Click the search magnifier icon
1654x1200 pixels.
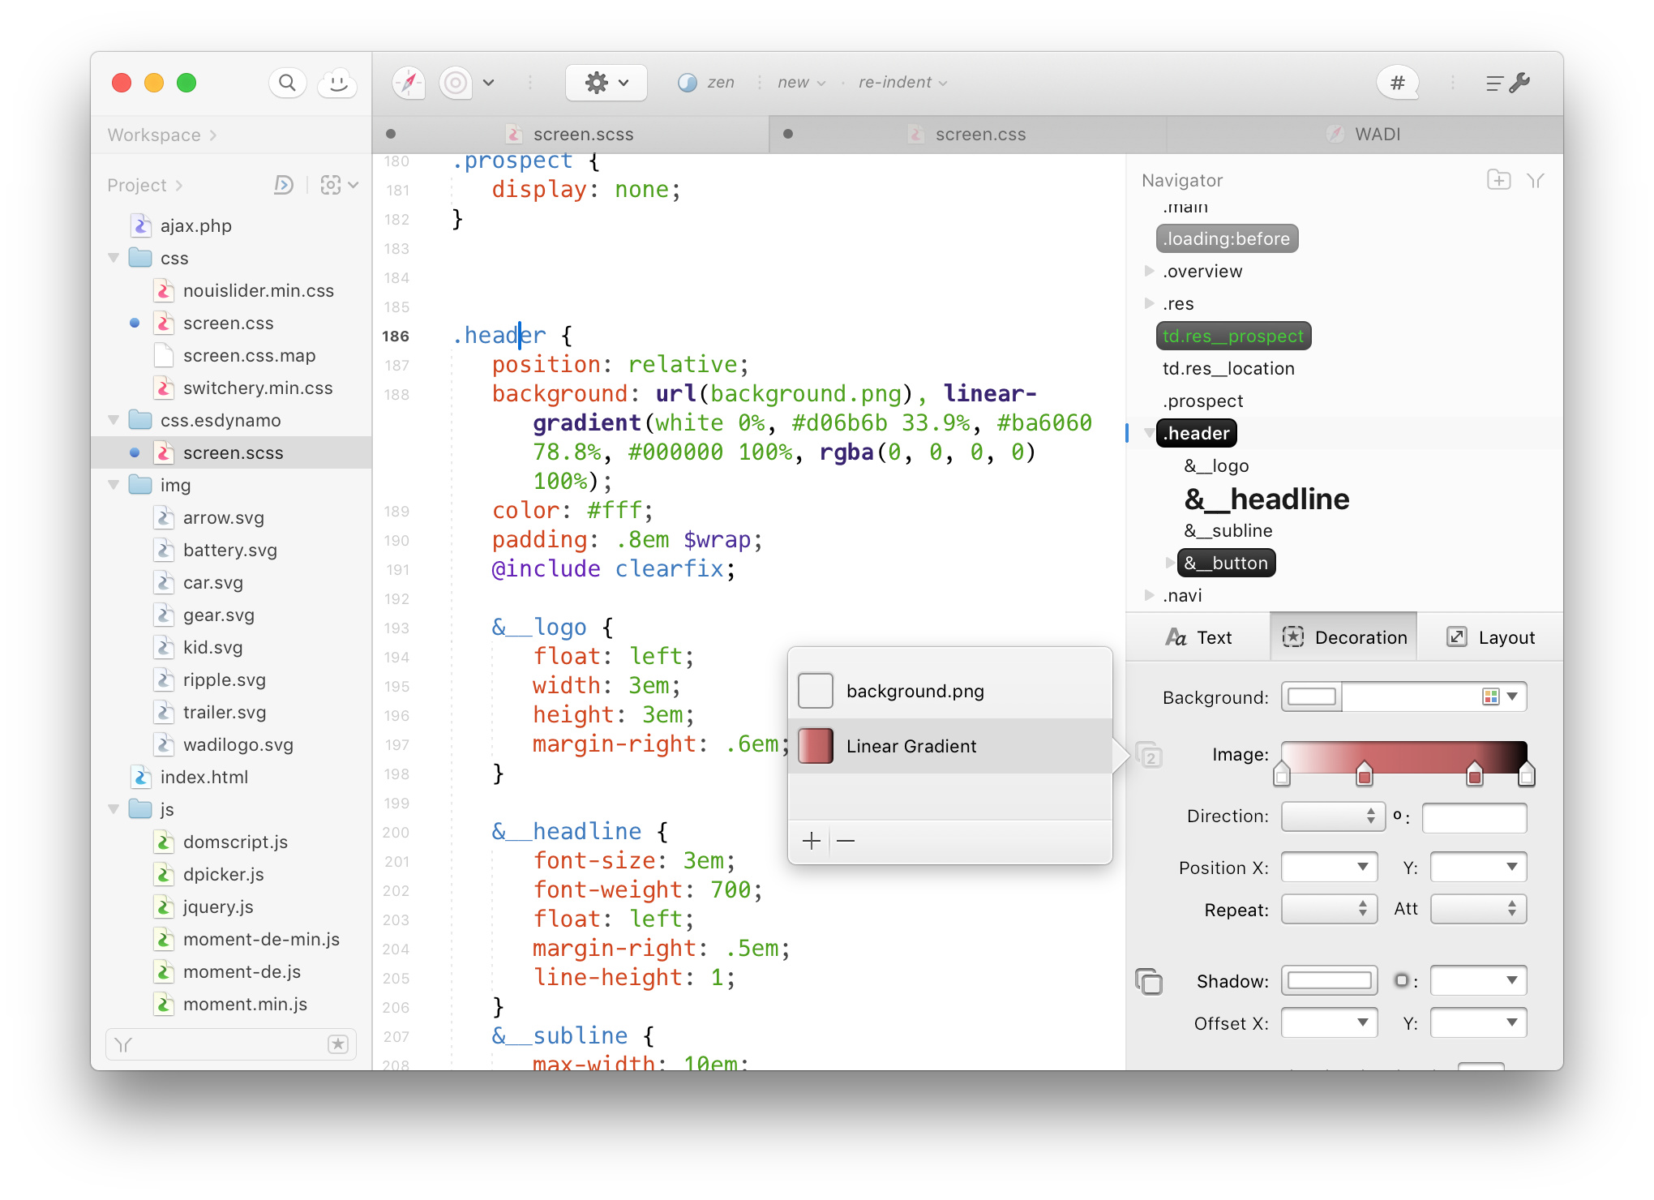[x=287, y=83]
